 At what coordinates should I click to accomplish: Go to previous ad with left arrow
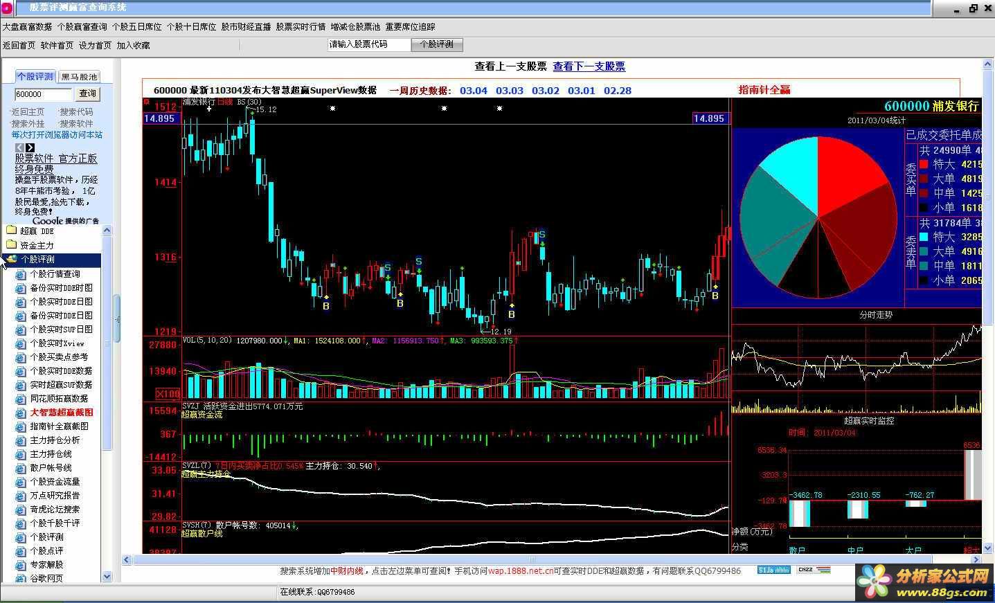[x=19, y=147]
